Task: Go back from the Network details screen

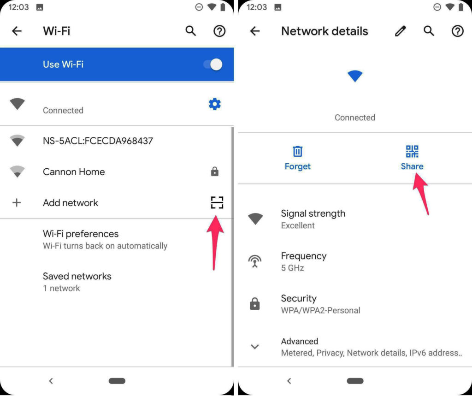Action: 254,31
